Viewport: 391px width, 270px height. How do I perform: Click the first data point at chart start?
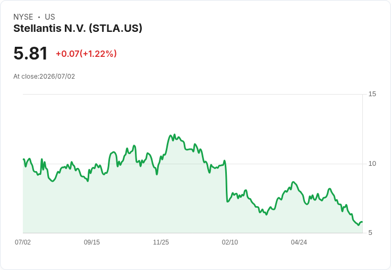pos(23,159)
